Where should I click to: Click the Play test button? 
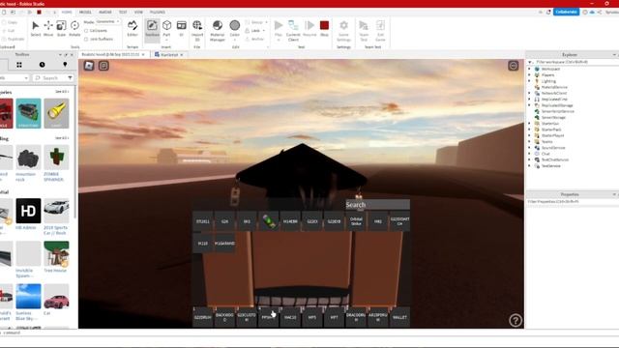coord(279,30)
